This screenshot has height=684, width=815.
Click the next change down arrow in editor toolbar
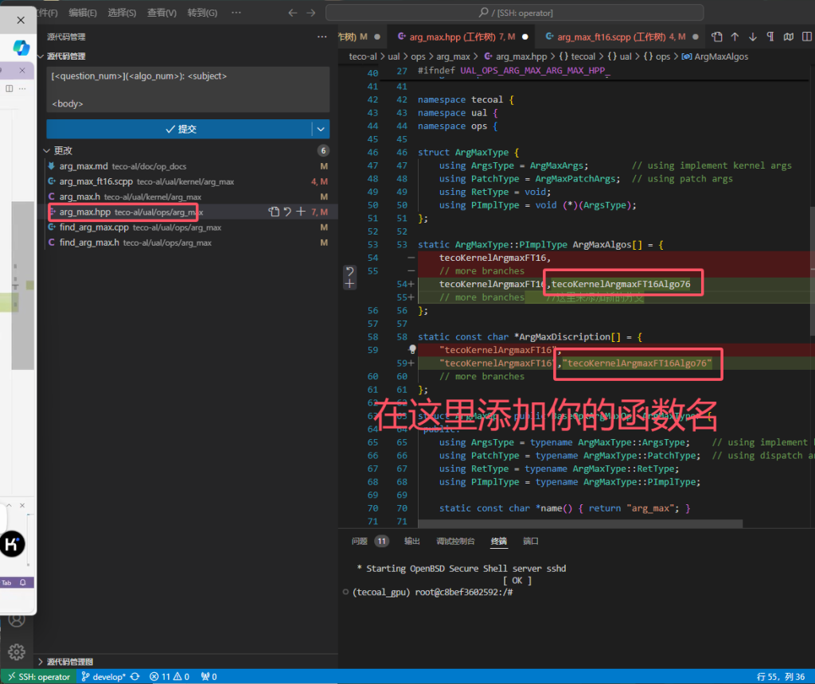click(752, 37)
